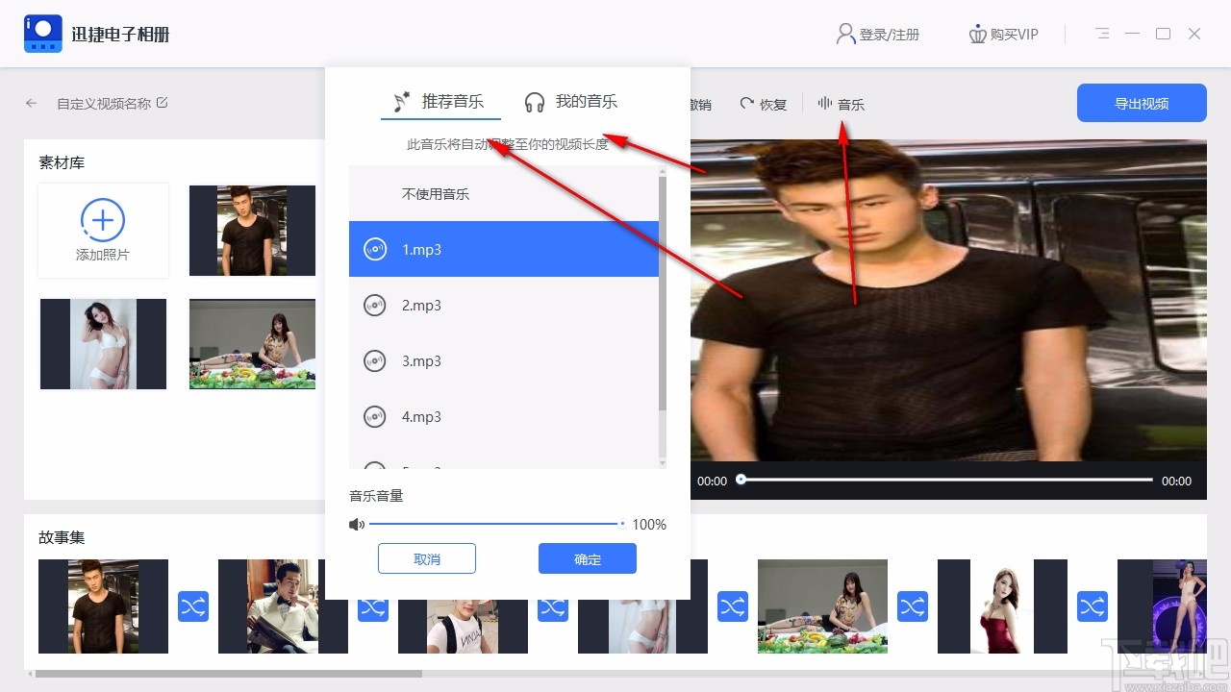Click the 故事集 horizontal scrollbar
Screen dimensions: 1231x692
(229, 674)
